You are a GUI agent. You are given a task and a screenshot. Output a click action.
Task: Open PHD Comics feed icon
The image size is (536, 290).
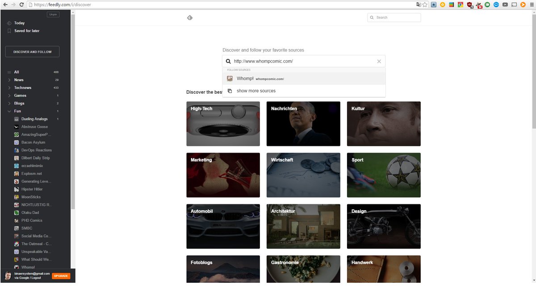click(x=16, y=220)
